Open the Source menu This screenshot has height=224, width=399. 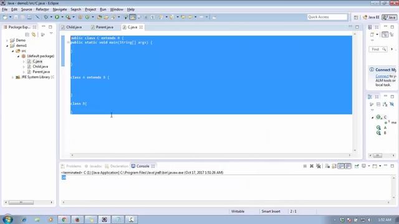[26, 9]
